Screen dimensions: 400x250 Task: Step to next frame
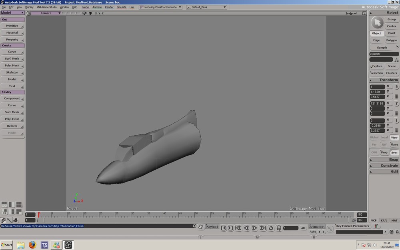tap(230, 228)
